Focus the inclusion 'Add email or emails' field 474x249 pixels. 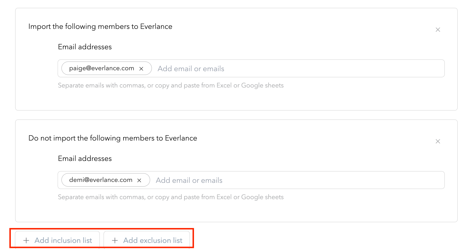pos(191,69)
